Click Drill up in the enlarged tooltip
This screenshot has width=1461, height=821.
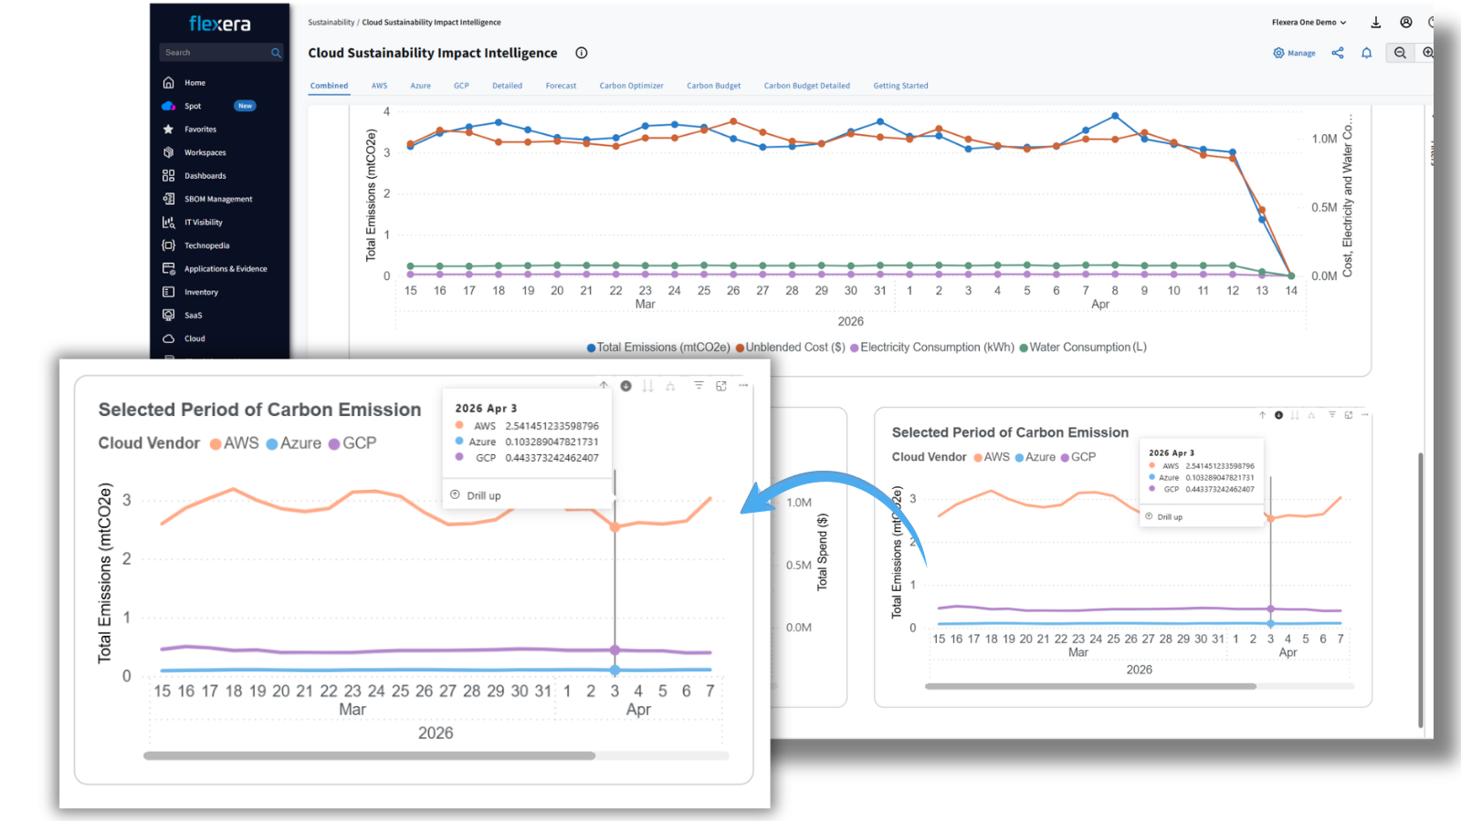[x=483, y=496]
